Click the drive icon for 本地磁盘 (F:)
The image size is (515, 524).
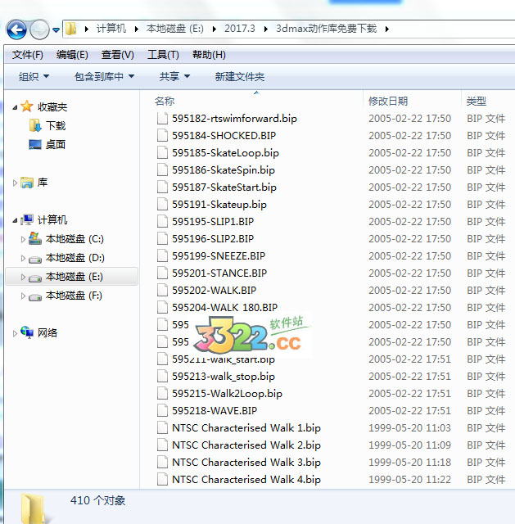click(x=35, y=296)
